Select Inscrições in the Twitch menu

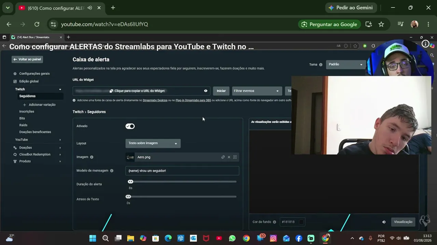coord(27,112)
